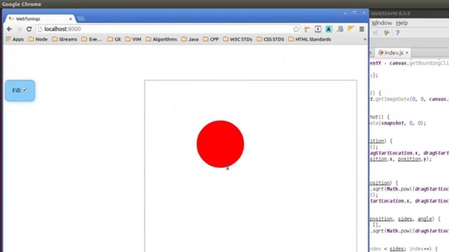Expand the HTML Standards bookmark folder
The width and height of the screenshot is (449, 252).
(x=309, y=39)
